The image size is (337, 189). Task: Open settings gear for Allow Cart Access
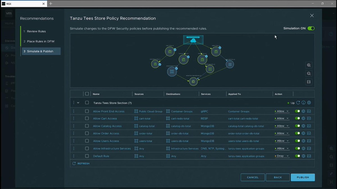(x=303, y=118)
